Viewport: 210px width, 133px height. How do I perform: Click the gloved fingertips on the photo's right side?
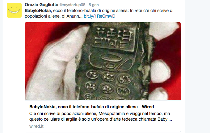tap(159, 71)
